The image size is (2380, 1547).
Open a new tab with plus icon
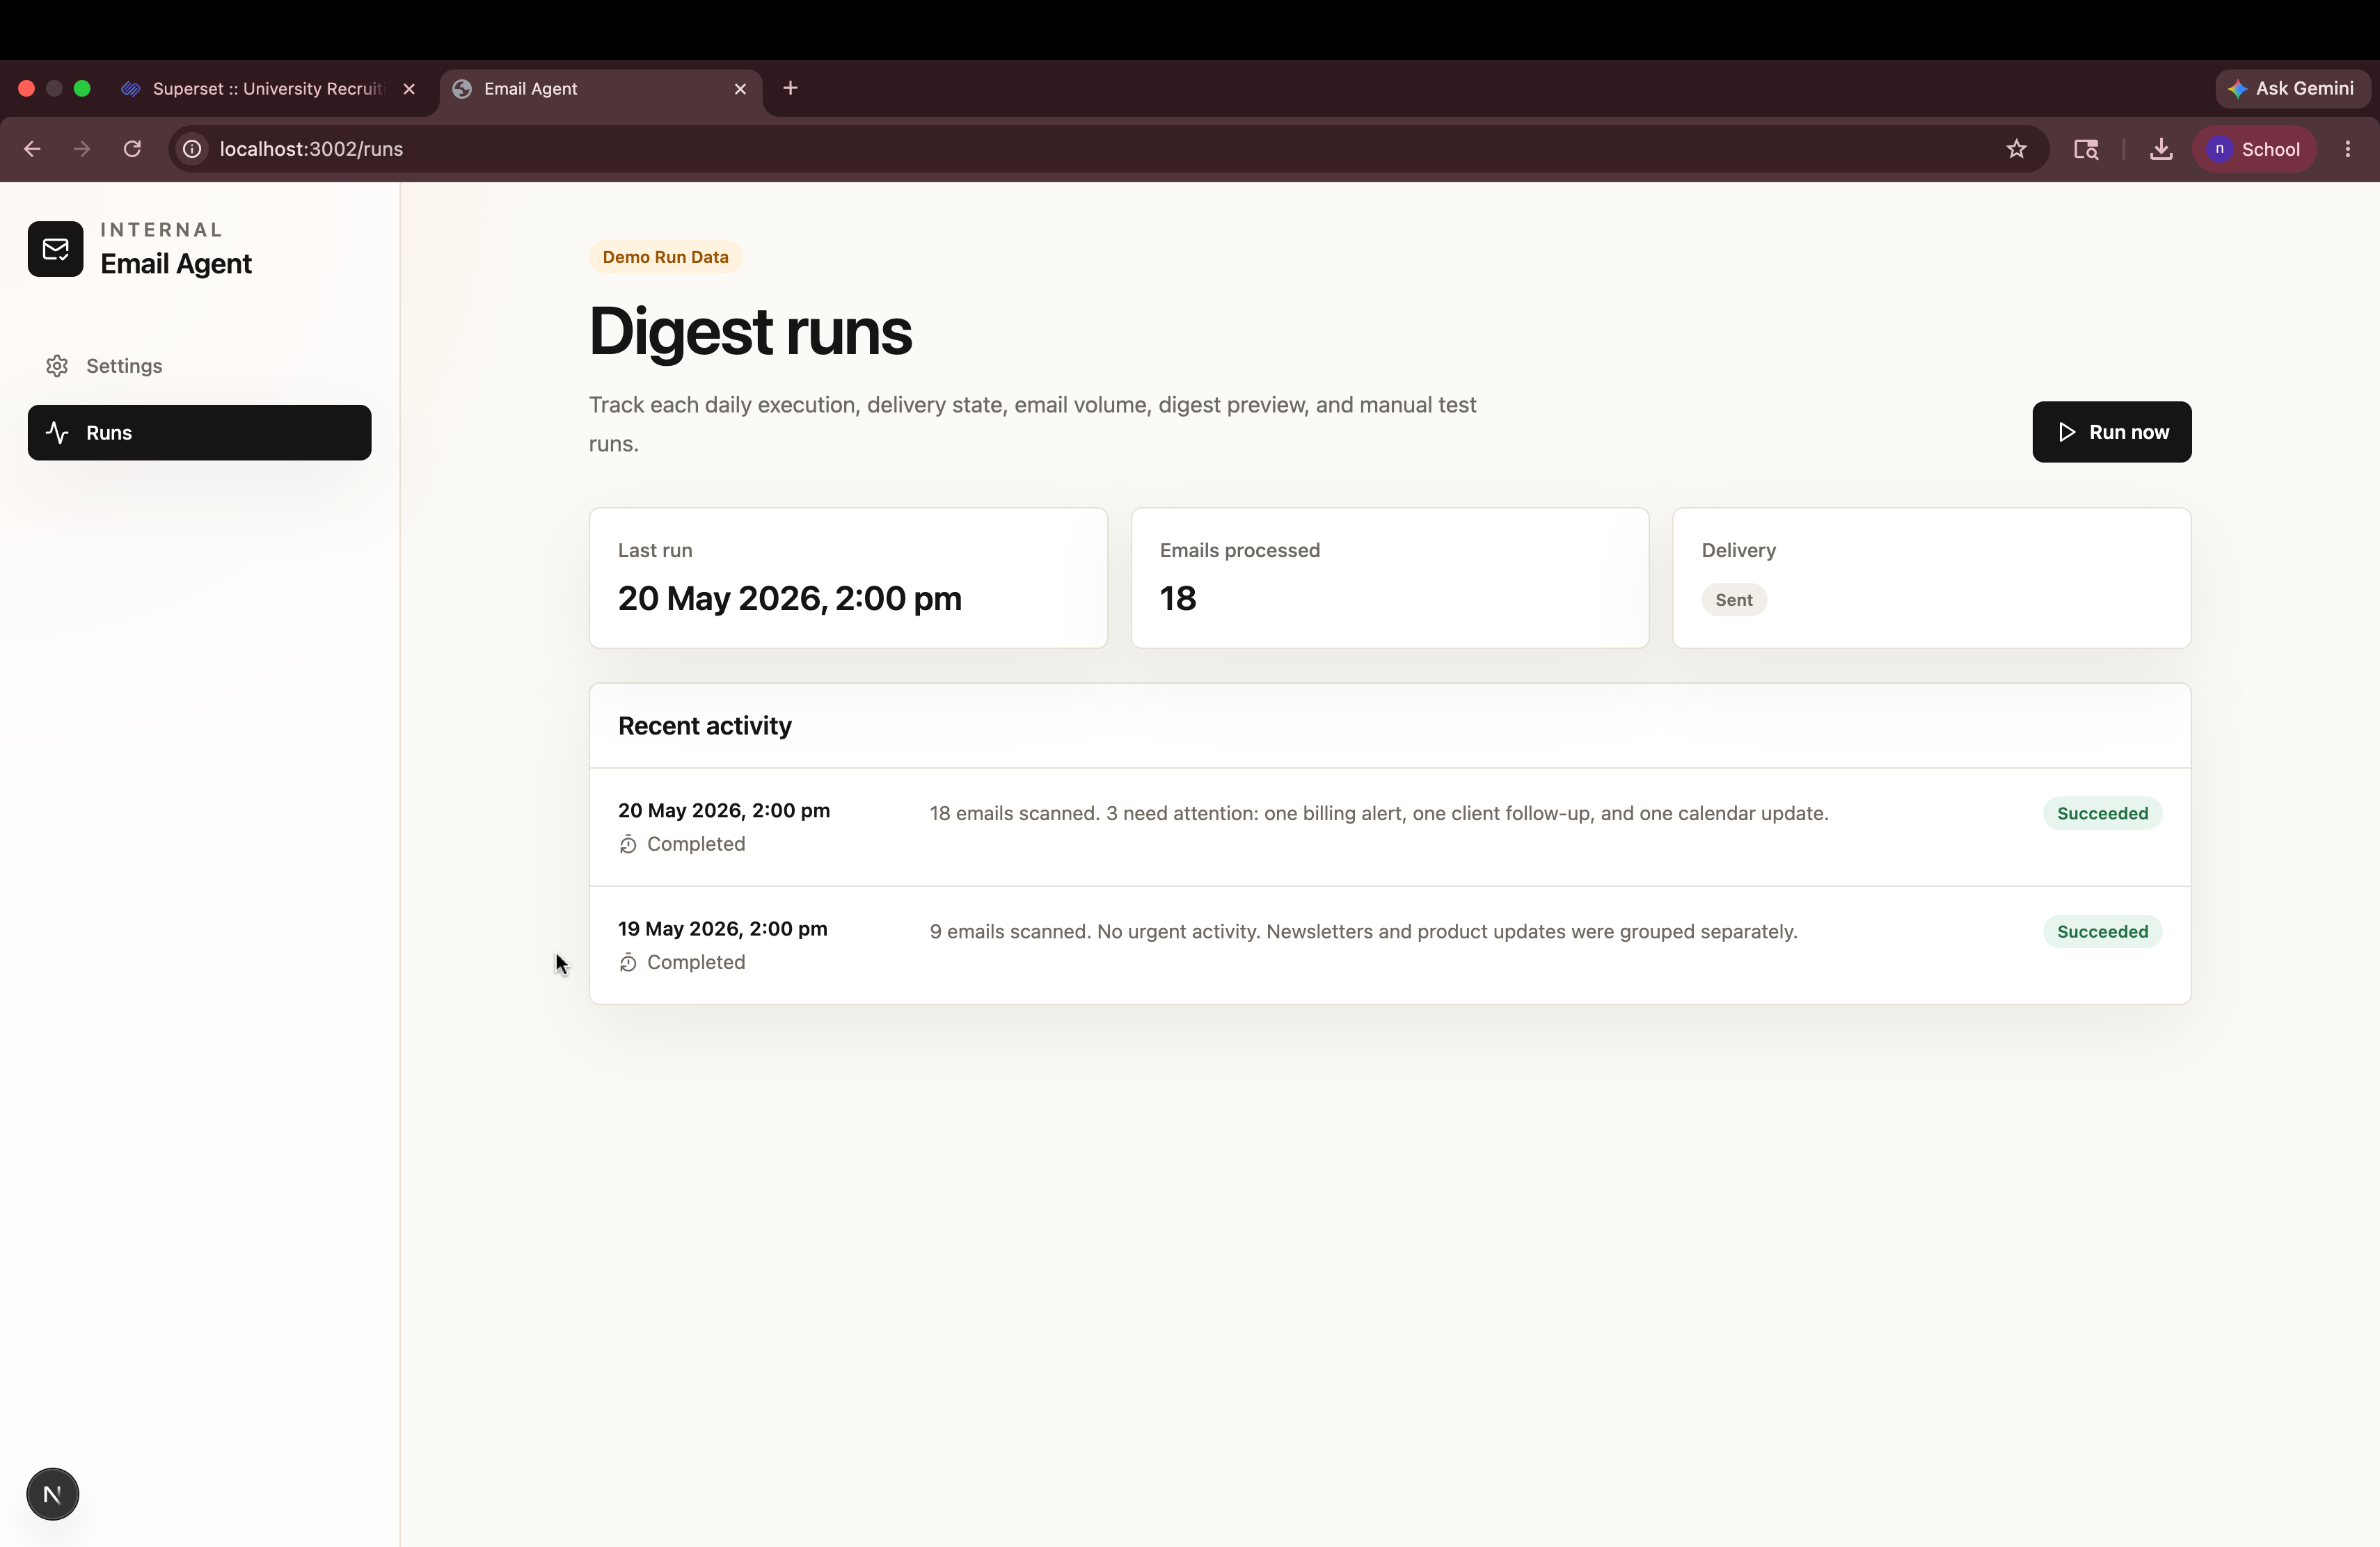[x=790, y=88]
